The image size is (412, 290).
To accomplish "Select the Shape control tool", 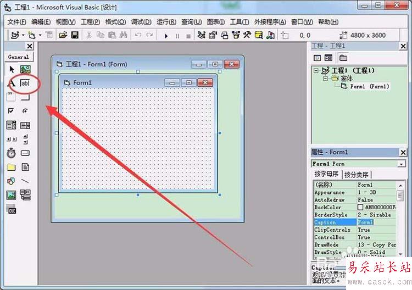I will (11, 181).
